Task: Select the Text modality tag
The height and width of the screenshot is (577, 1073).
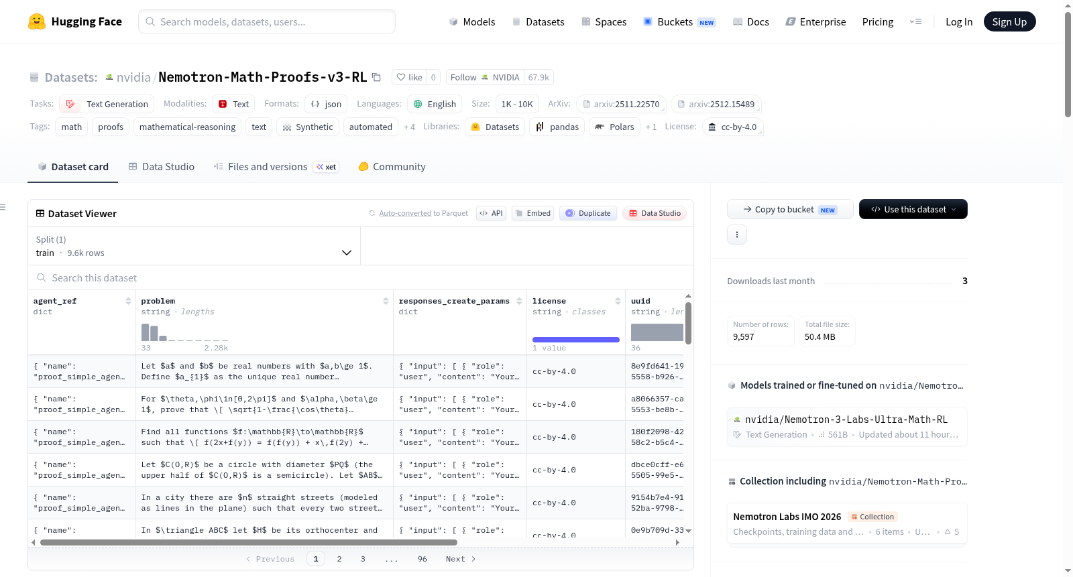Action: [233, 104]
